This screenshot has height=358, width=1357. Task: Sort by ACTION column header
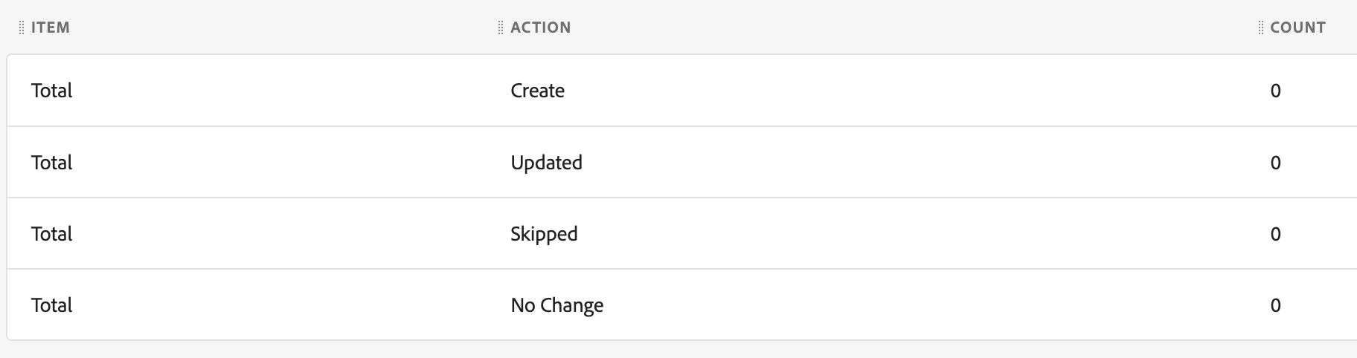[541, 27]
